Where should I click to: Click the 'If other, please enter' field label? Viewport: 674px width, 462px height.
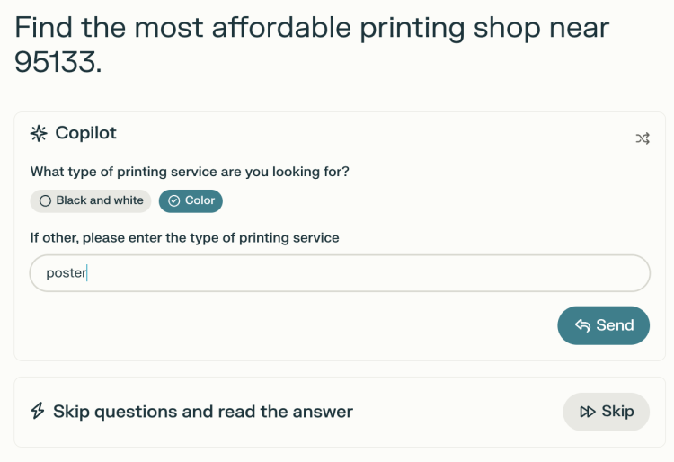click(184, 237)
